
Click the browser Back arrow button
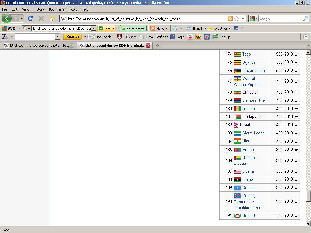(6, 19)
